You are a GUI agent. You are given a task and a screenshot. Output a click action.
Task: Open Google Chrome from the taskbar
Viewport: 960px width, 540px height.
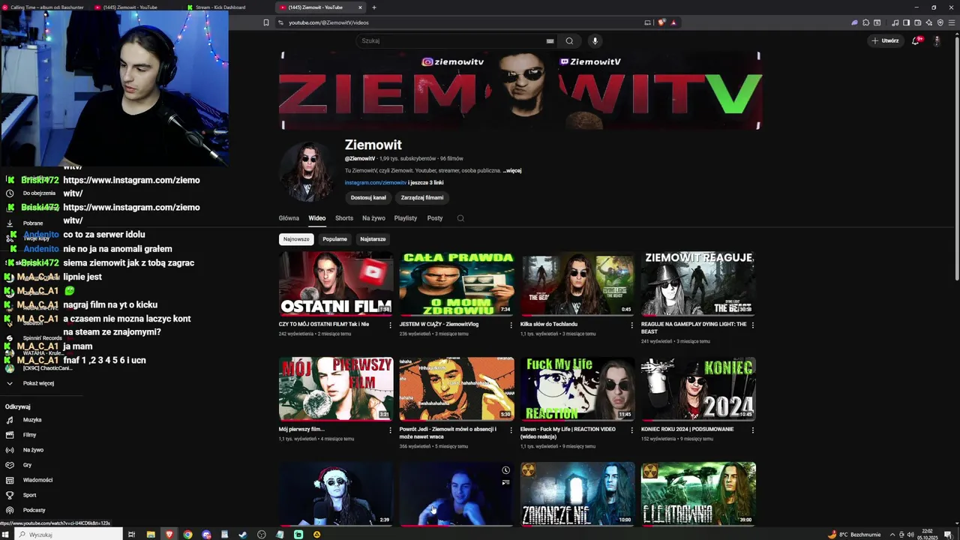coord(187,534)
